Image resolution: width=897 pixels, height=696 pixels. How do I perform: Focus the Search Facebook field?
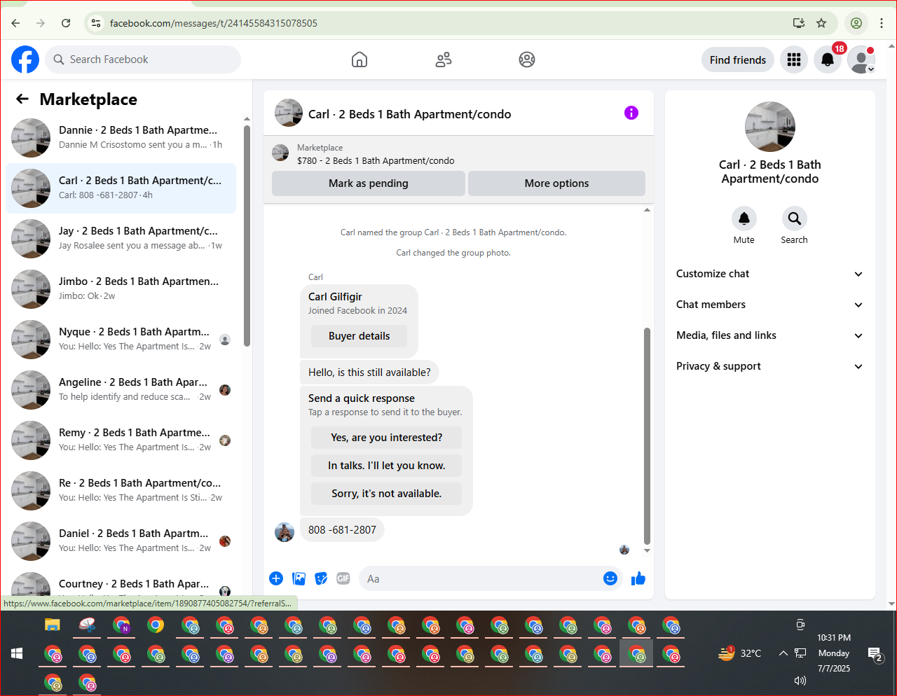pyautogui.click(x=143, y=60)
